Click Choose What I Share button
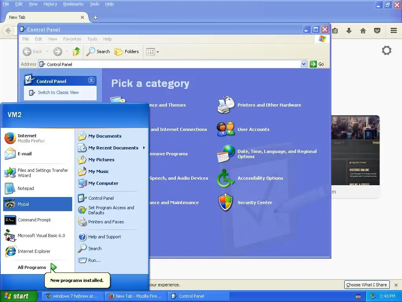The image size is (402, 302). 367,285
